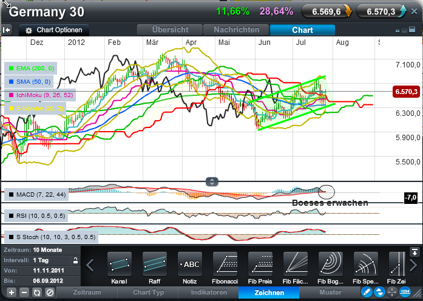Click the sell price 6.569,6 button
The height and width of the screenshot is (301, 423).
click(x=327, y=12)
